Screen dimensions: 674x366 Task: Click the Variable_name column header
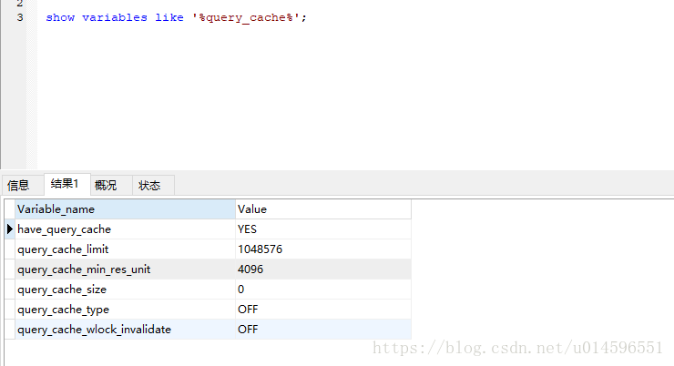coord(125,209)
